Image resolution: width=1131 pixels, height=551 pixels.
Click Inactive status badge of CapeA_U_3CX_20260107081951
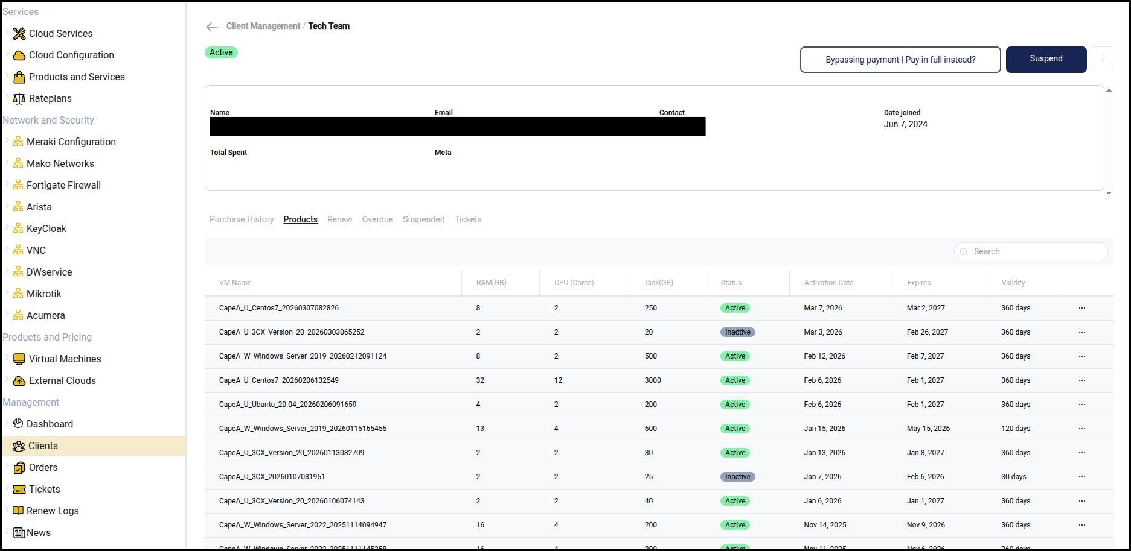(737, 477)
